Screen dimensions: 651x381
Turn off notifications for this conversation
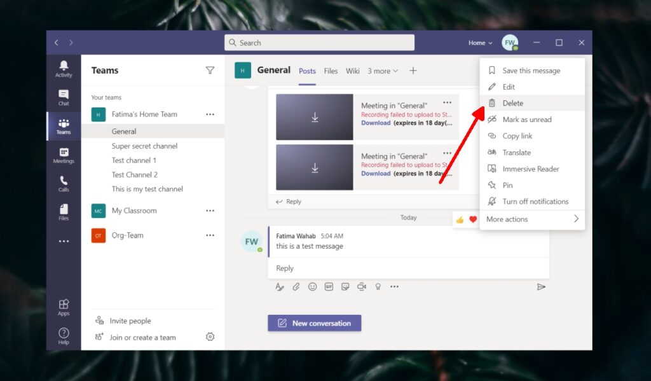(x=528, y=201)
